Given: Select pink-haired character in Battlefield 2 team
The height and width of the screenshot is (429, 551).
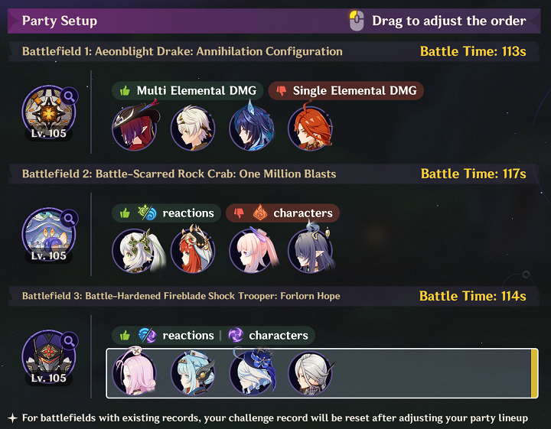Looking at the screenshot, I should [253, 250].
